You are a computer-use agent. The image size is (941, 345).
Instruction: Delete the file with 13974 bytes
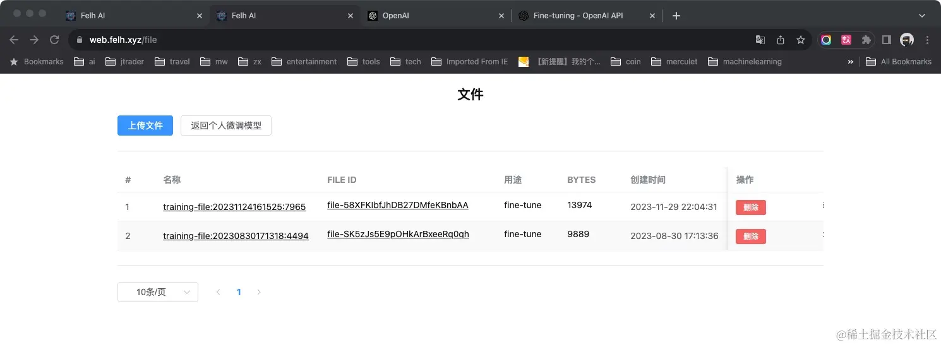[x=751, y=208]
